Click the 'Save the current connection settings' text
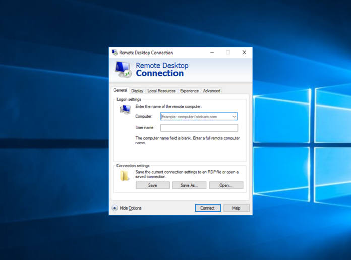 click(x=187, y=174)
